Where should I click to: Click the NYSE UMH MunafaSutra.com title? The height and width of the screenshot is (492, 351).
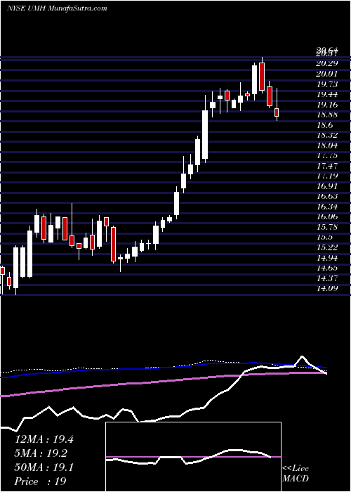click(57, 8)
